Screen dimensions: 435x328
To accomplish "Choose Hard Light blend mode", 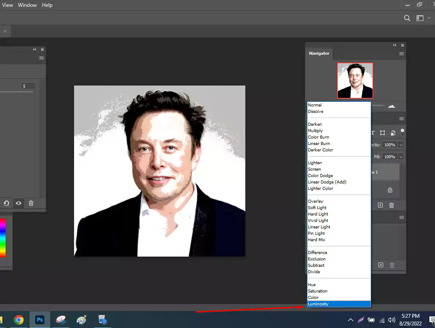I will 339,214.
